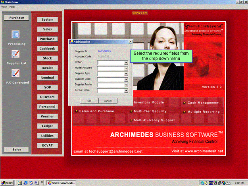
Task: Go to the ECVAT module
Action: click(47, 145)
